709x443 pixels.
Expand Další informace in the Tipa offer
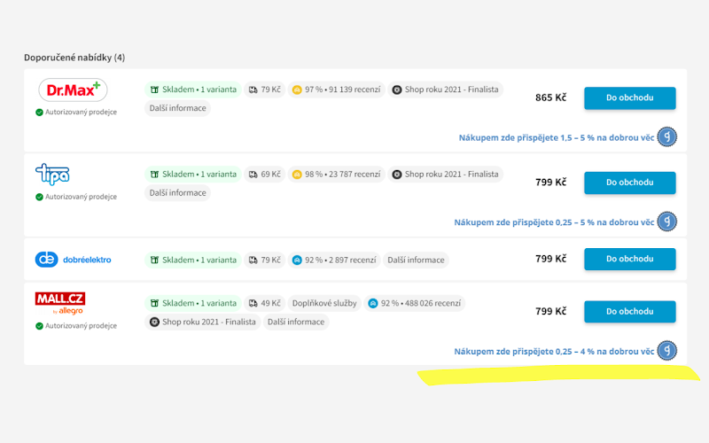(x=178, y=193)
